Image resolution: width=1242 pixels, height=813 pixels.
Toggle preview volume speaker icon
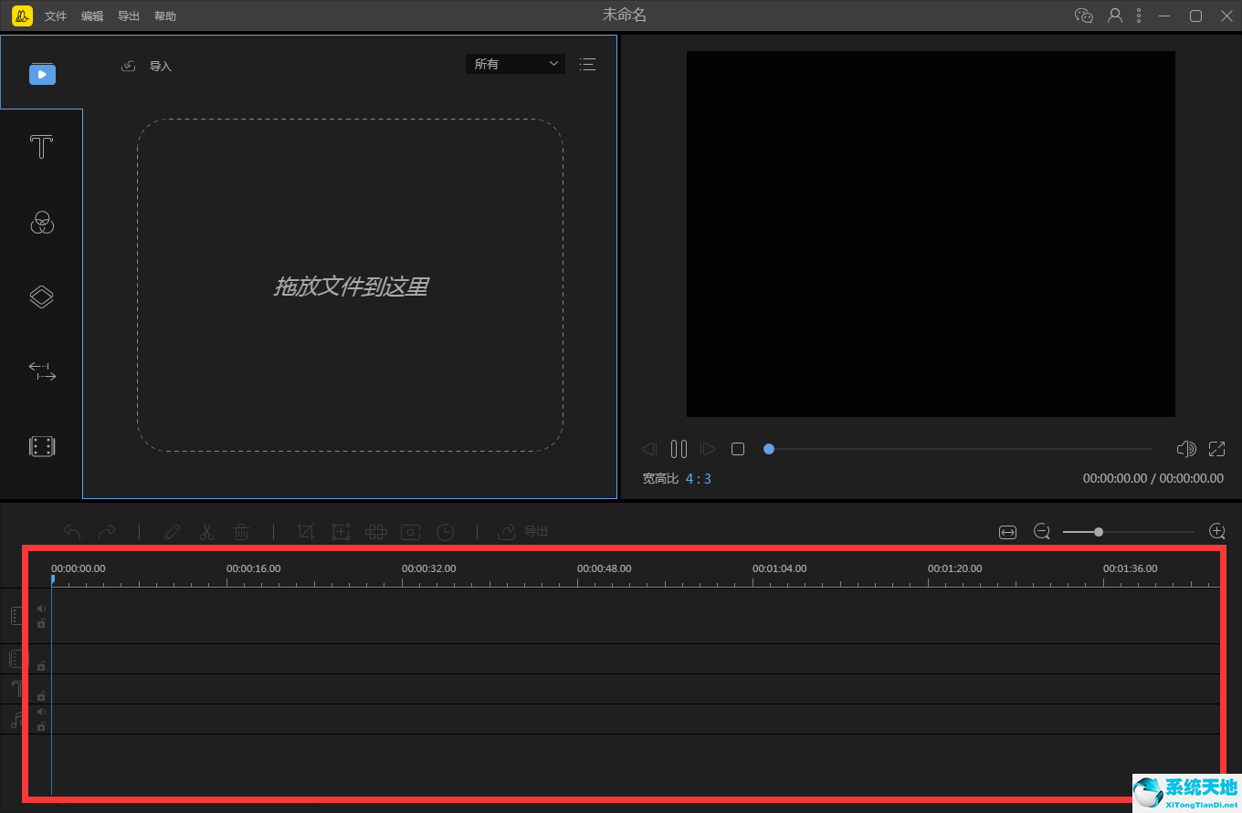click(1186, 449)
